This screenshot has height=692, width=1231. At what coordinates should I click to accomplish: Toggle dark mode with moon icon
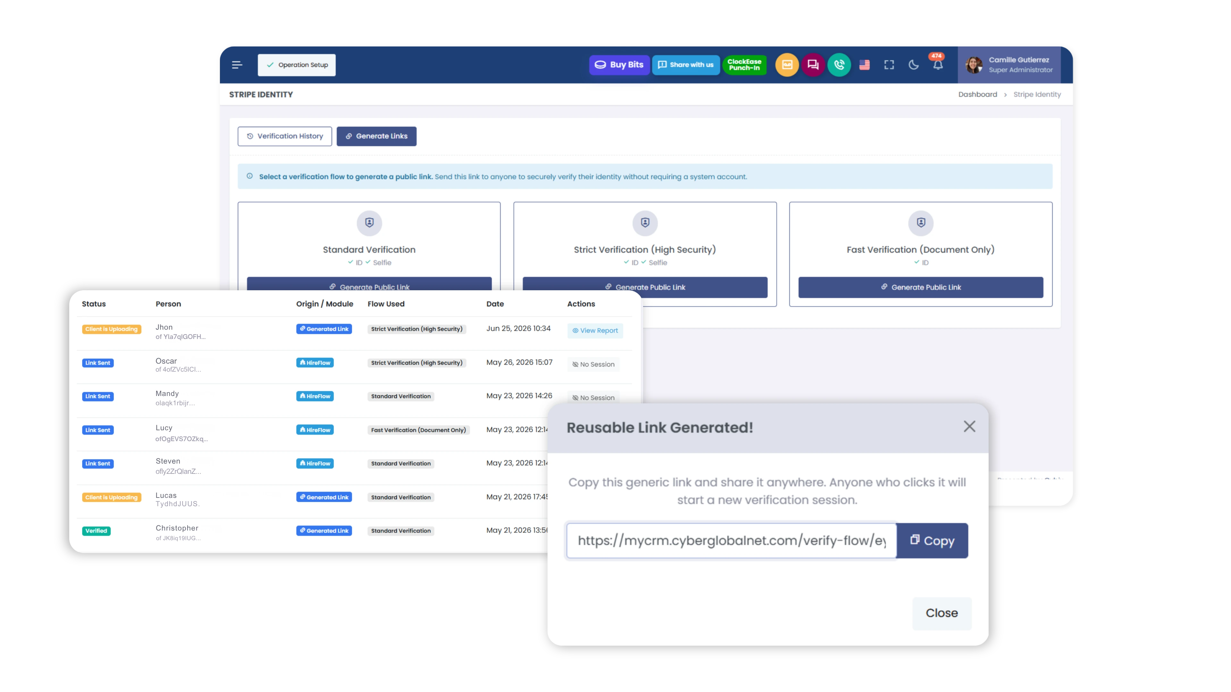point(913,65)
